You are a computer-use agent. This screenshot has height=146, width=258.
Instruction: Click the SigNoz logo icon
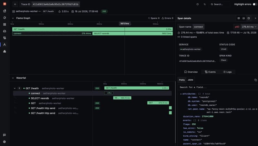click(x=5, y=4)
